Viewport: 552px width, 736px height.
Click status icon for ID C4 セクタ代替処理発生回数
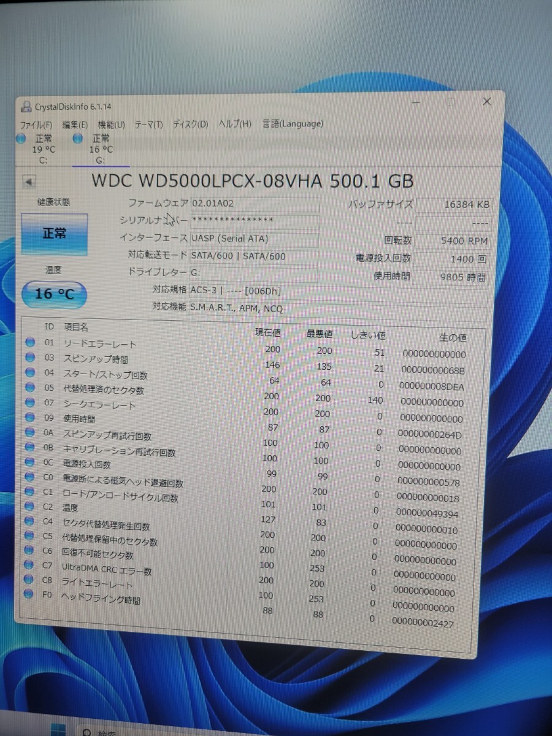(29, 521)
